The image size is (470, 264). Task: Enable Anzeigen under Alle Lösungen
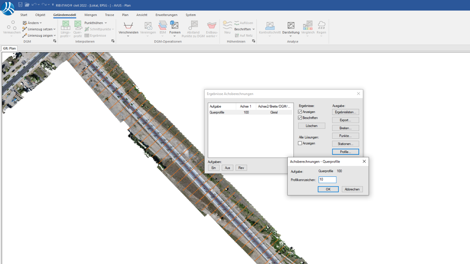tap(300, 144)
